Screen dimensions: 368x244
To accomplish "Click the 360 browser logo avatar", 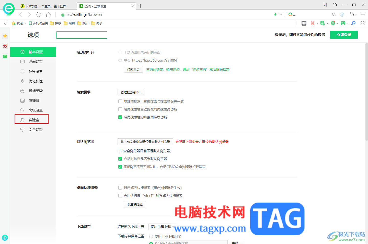I will [9, 9].
